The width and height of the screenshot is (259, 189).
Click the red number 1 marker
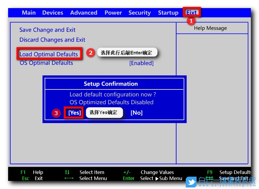coord(191,21)
